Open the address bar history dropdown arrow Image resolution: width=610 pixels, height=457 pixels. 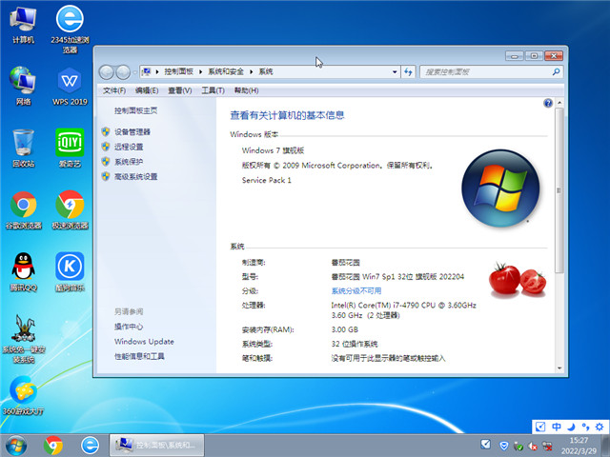tap(395, 72)
